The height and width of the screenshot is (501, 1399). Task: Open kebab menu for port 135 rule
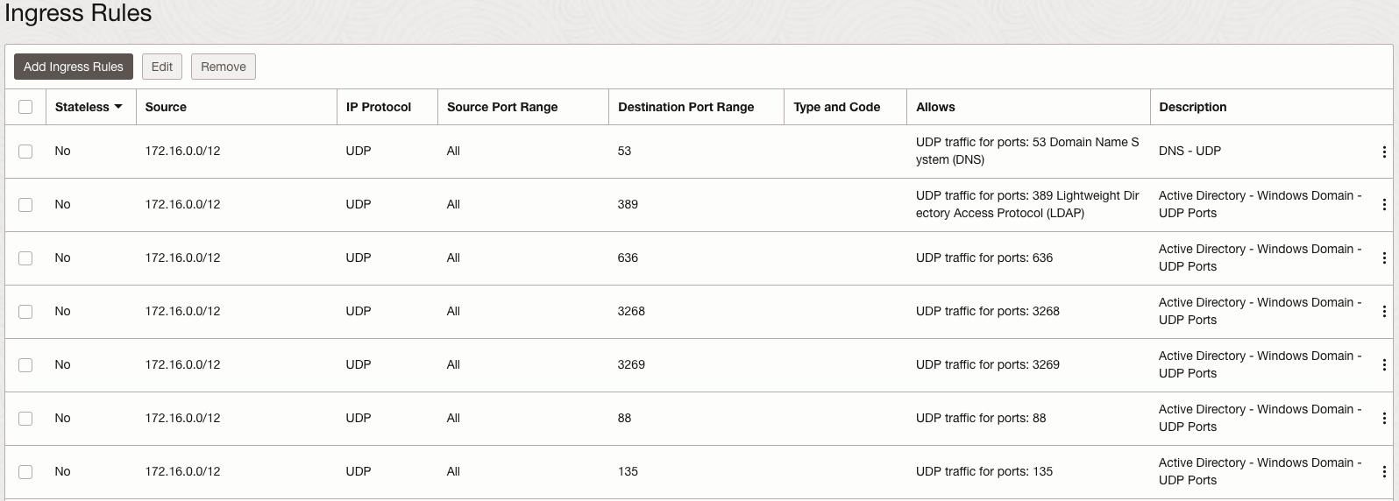pos(1383,472)
